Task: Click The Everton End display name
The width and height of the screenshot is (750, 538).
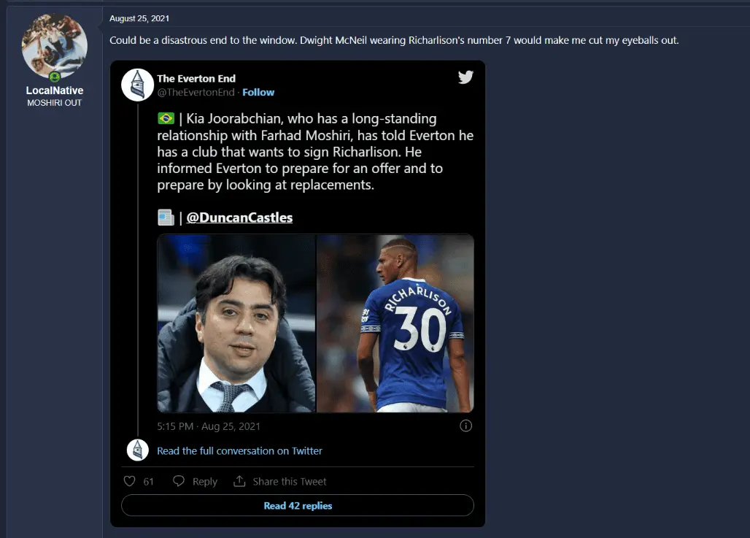Action: (x=196, y=78)
